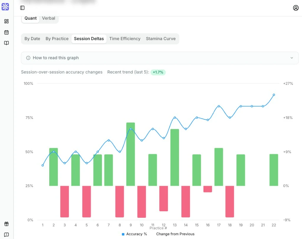The height and width of the screenshot is (239, 302).
Task: Click the green bar for practice 17
Action: click(219, 167)
